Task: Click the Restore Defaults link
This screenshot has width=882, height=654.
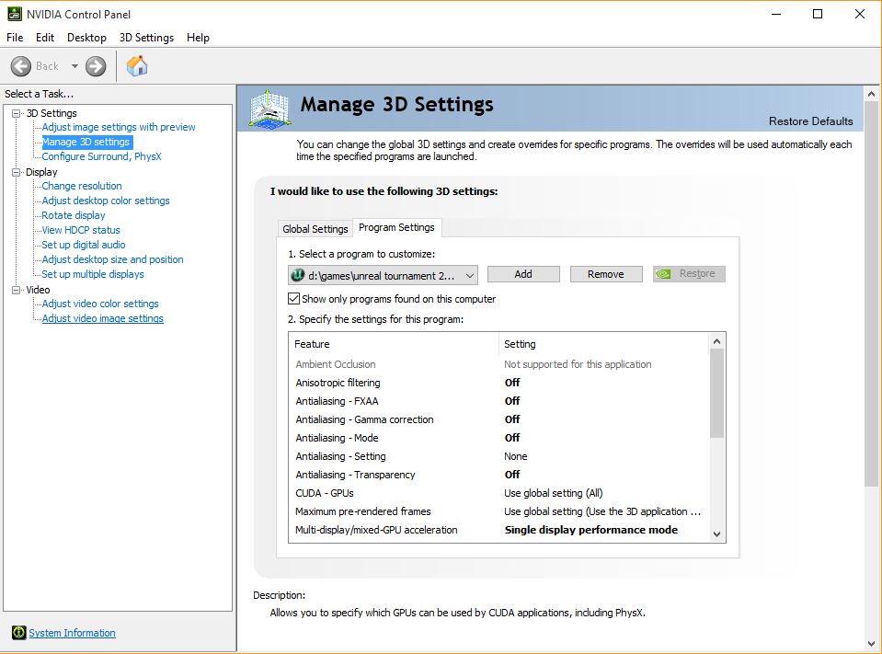Action: coord(810,121)
